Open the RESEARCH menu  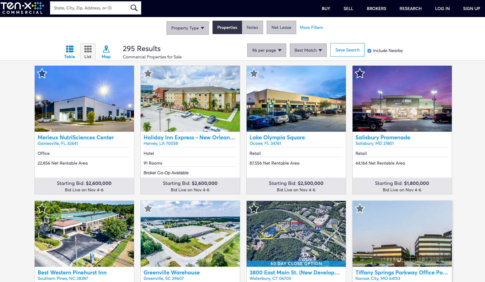click(410, 9)
